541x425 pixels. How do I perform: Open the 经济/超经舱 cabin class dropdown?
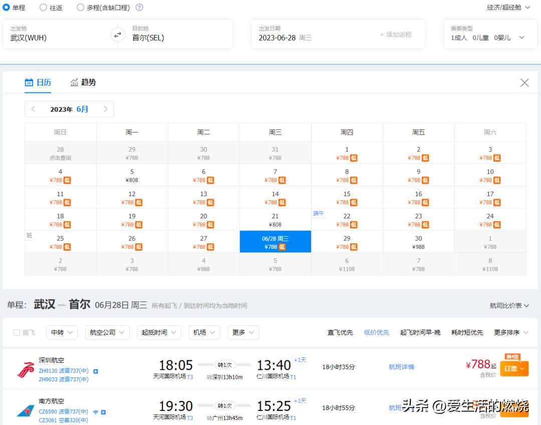tap(506, 7)
